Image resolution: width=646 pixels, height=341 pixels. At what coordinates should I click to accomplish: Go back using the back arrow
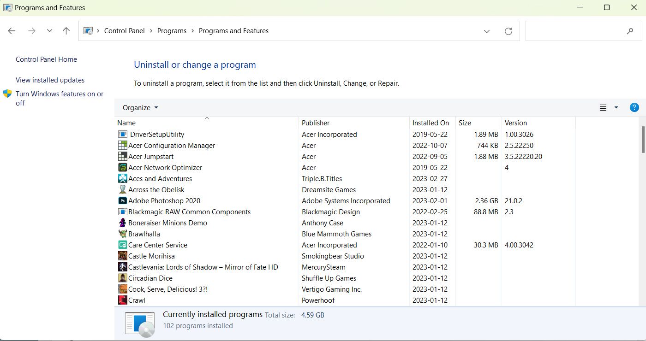(x=12, y=31)
